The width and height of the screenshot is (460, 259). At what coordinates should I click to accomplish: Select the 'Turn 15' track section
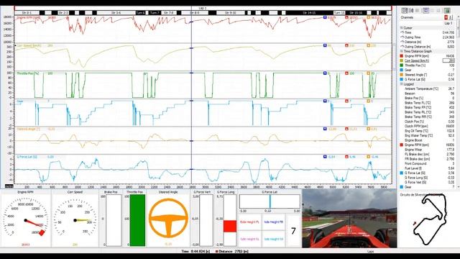(339, 13)
